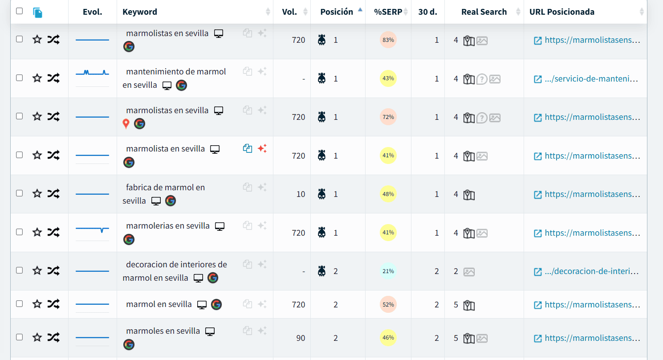Sort by Vol. column arrows
663x360 pixels.
[305, 12]
